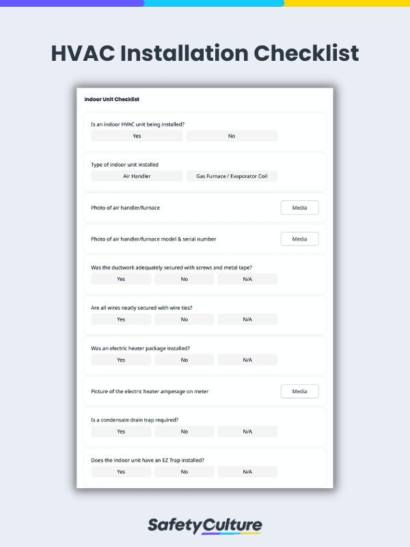This screenshot has height=547, width=410.
Task: Attach Media for electric heater amperage picture
Action: tap(299, 391)
